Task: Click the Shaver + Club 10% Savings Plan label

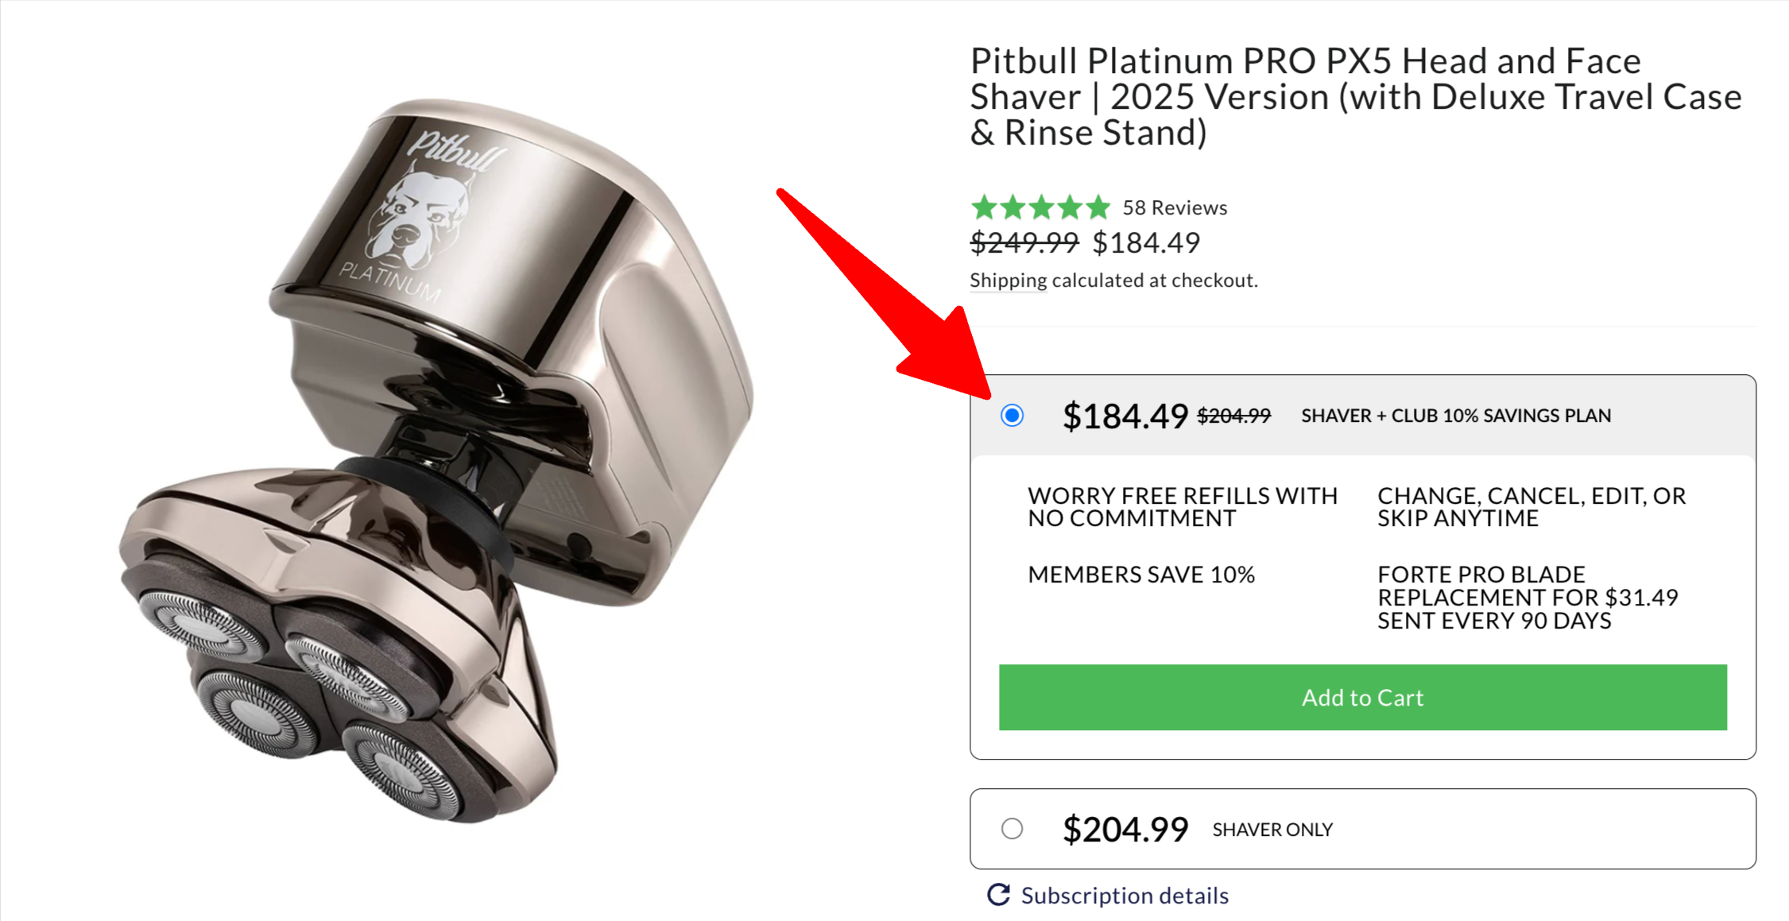Action: pos(1455,416)
